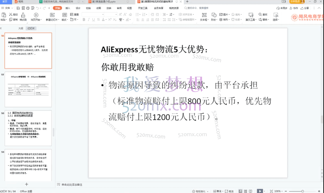324x193 pixels.
Task: Switch to the Outline (大纲) pane tab
Action: point(21,28)
